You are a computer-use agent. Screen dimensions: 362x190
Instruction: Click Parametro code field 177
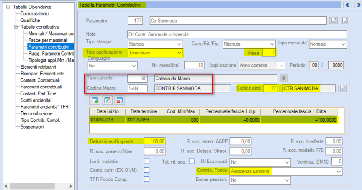[x=135, y=21]
